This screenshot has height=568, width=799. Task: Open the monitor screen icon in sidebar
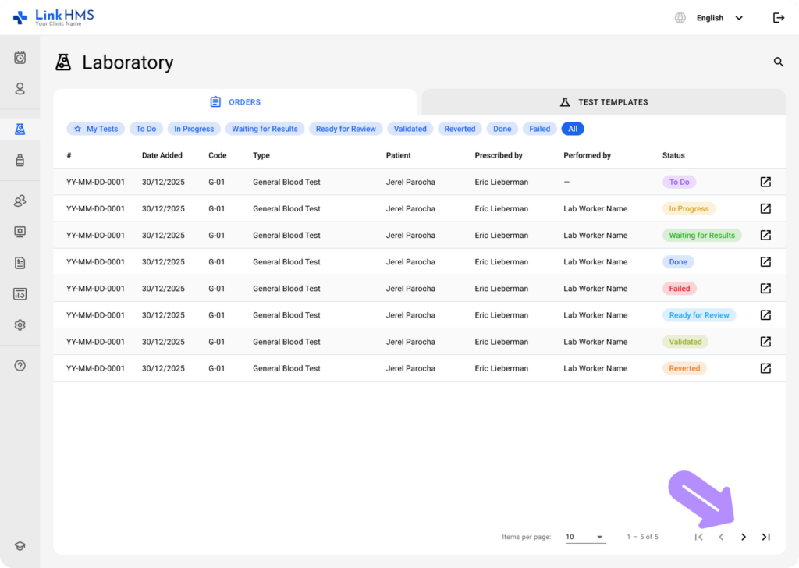coord(20,232)
